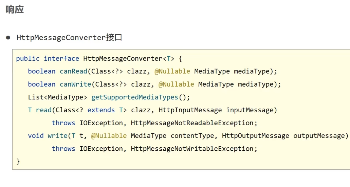Image resolution: width=350 pixels, height=187 pixels.
Task: Click the getSupportedMediaTypes method name
Action: [x=134, y=97]
